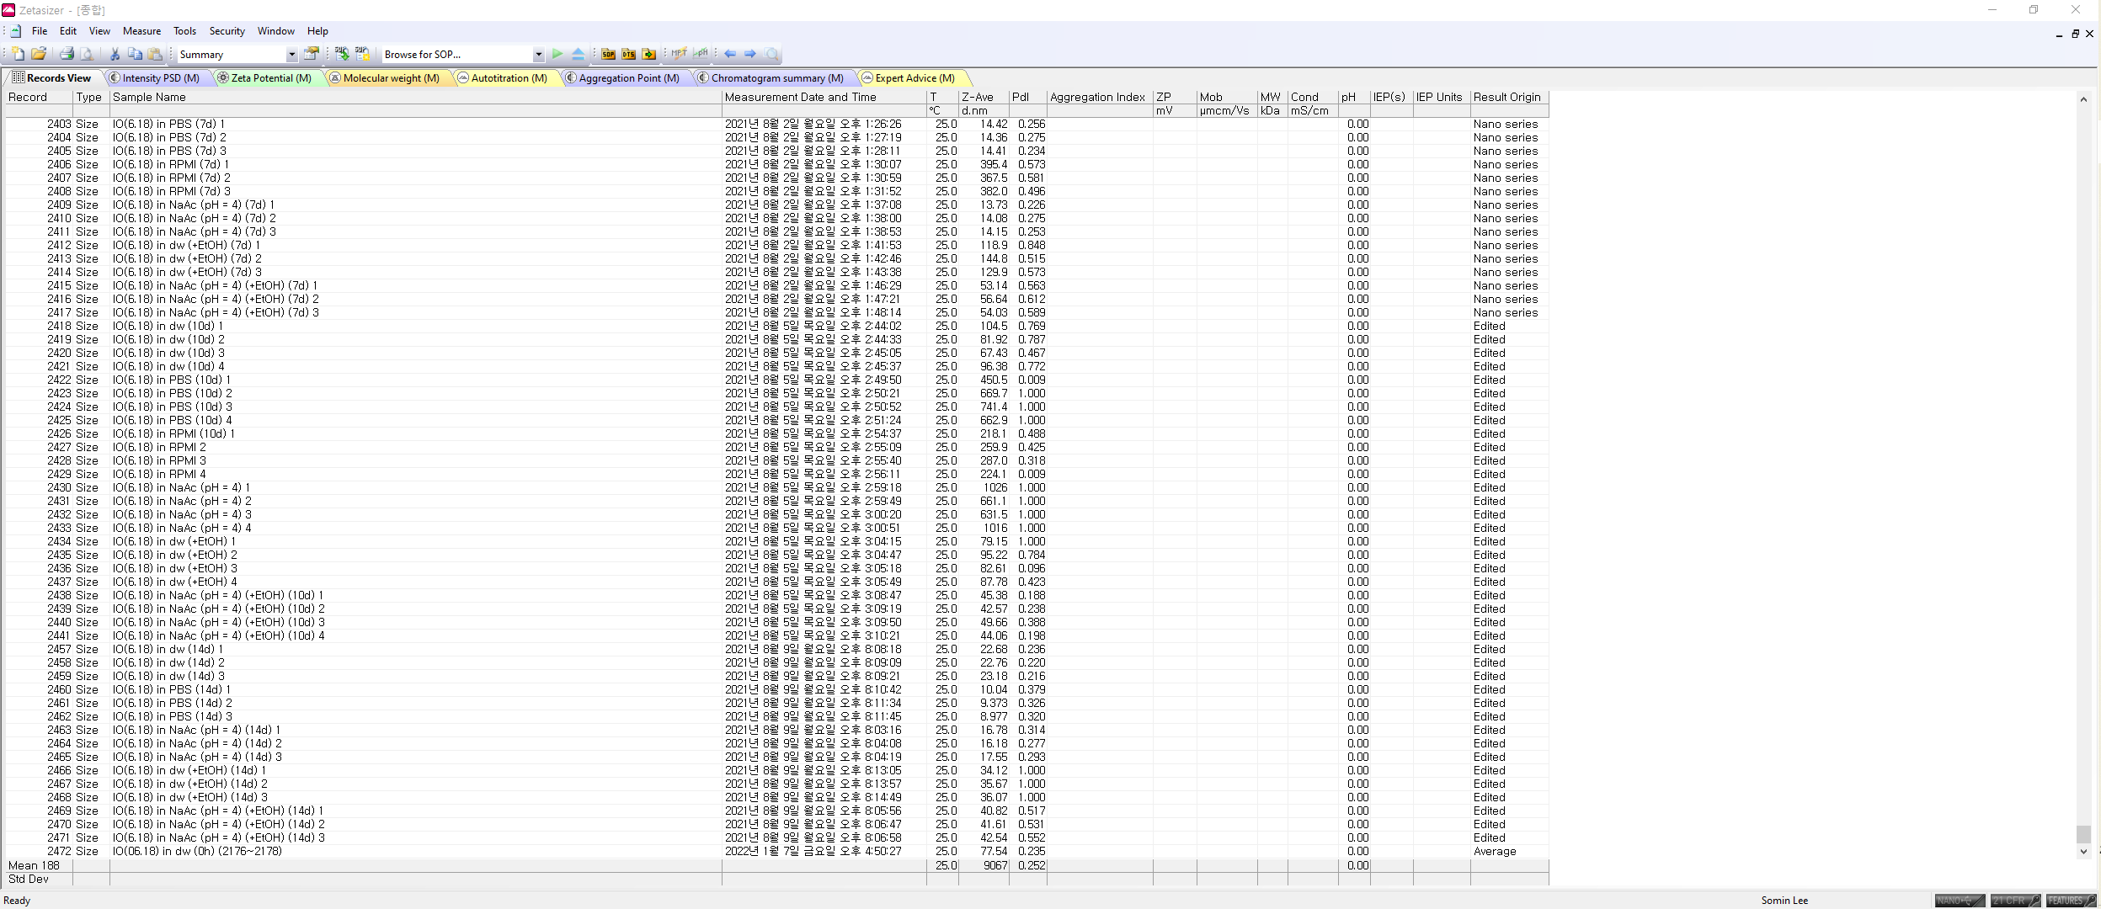Expand the Summary workspace dropdown
The height and width of the screenshot is (909, 2101).
coord(291,55)
